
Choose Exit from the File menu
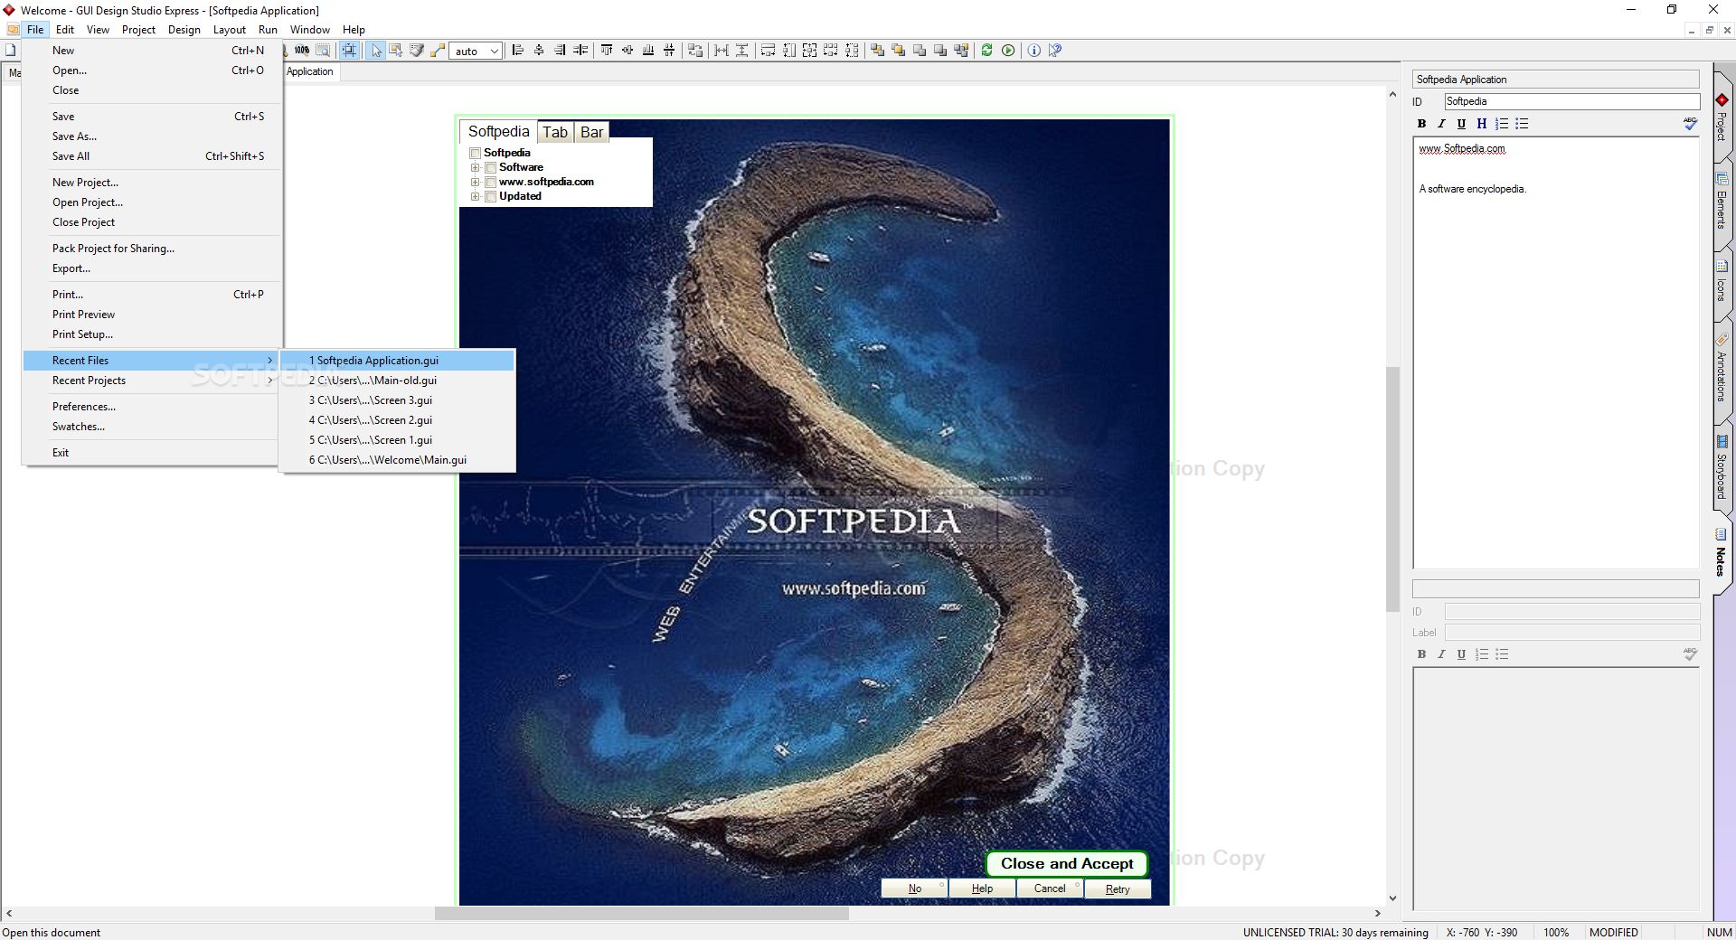[x=151, y=453]
